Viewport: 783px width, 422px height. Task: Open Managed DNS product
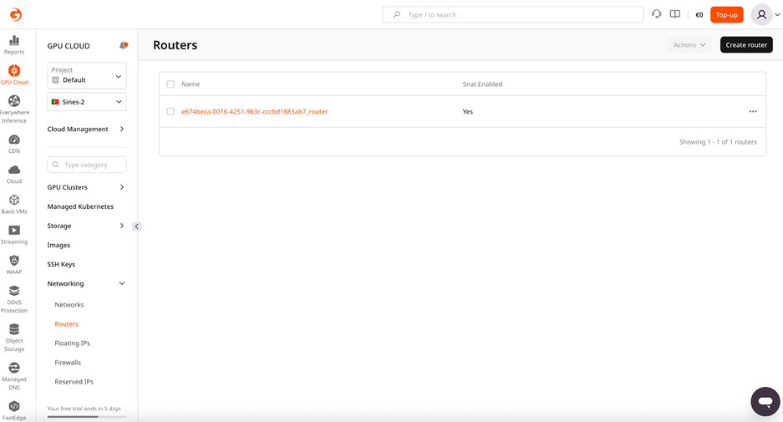point(14,376)
